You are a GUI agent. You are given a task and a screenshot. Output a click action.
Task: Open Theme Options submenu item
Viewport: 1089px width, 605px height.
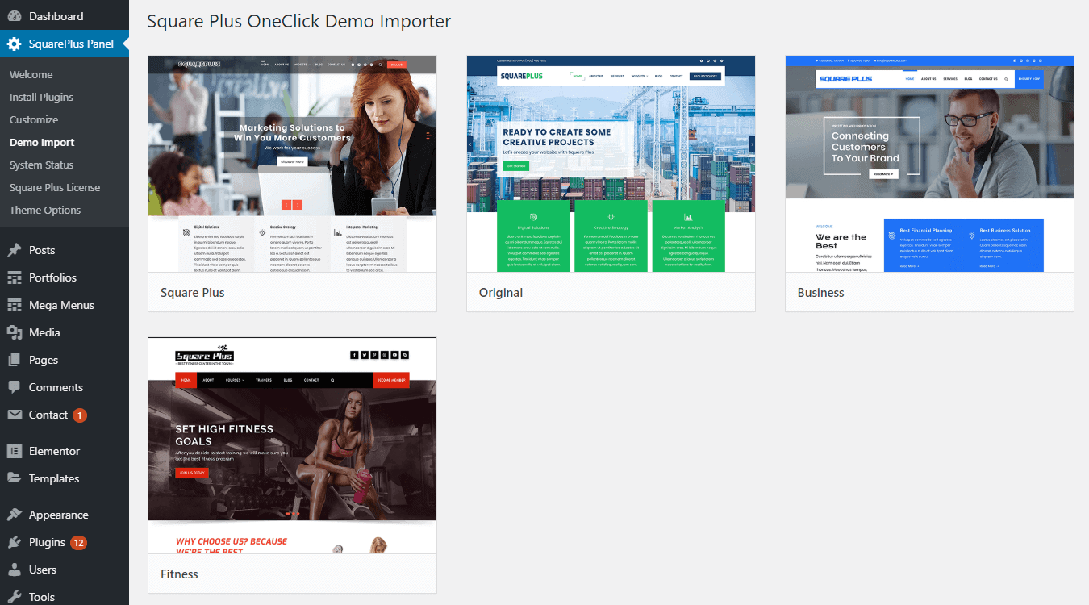[45, 210]
